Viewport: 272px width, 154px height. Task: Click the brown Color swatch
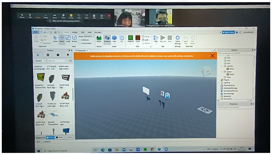pyautogui.click(x=138, y=38)
